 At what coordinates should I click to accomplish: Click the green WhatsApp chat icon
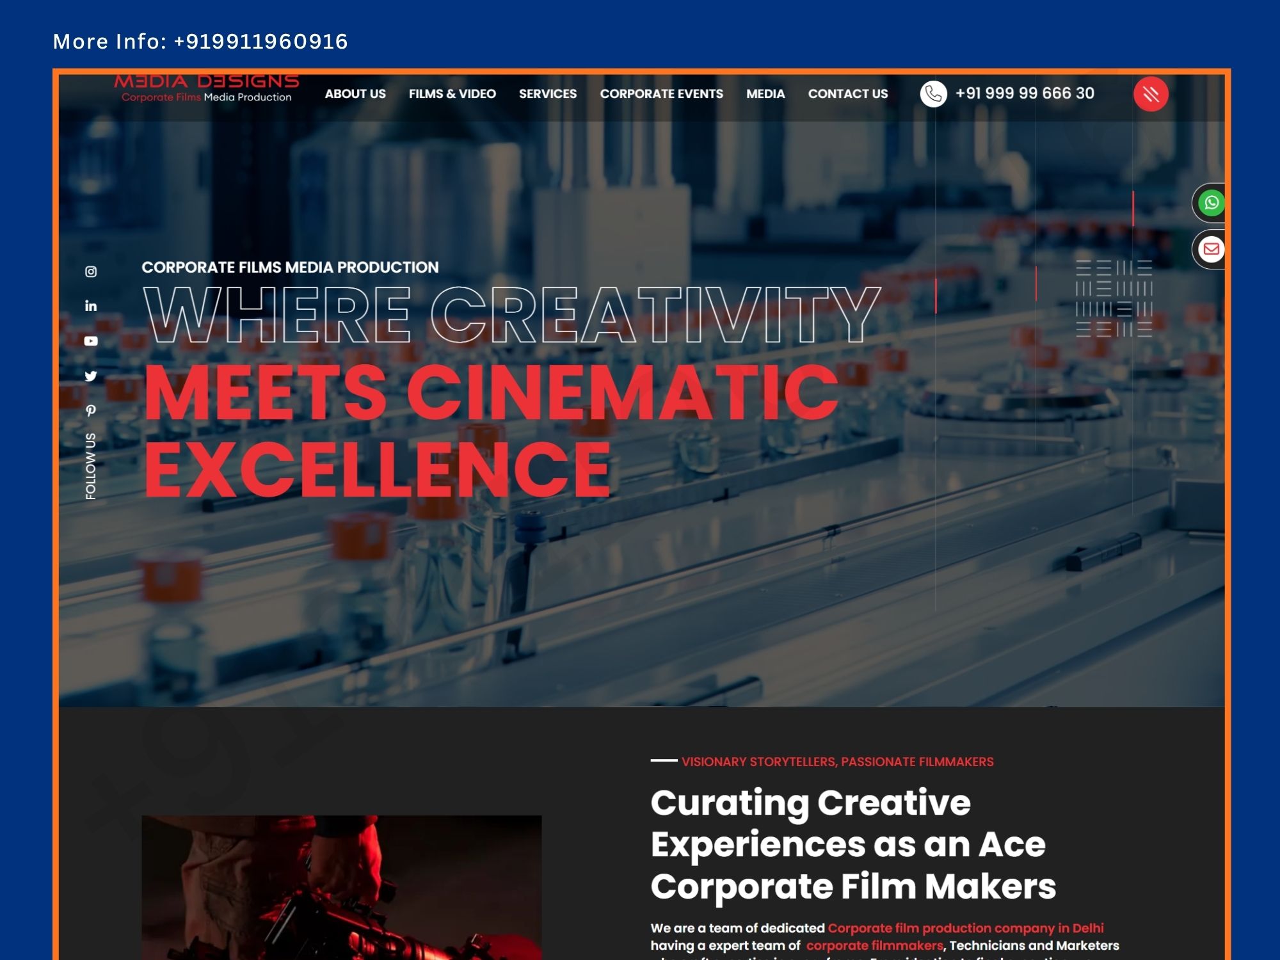tap(1211, 203)
